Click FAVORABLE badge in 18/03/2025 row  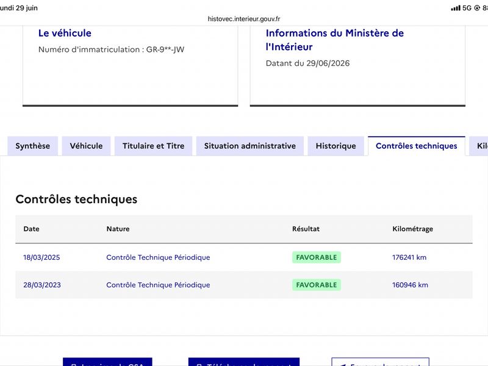317,257
